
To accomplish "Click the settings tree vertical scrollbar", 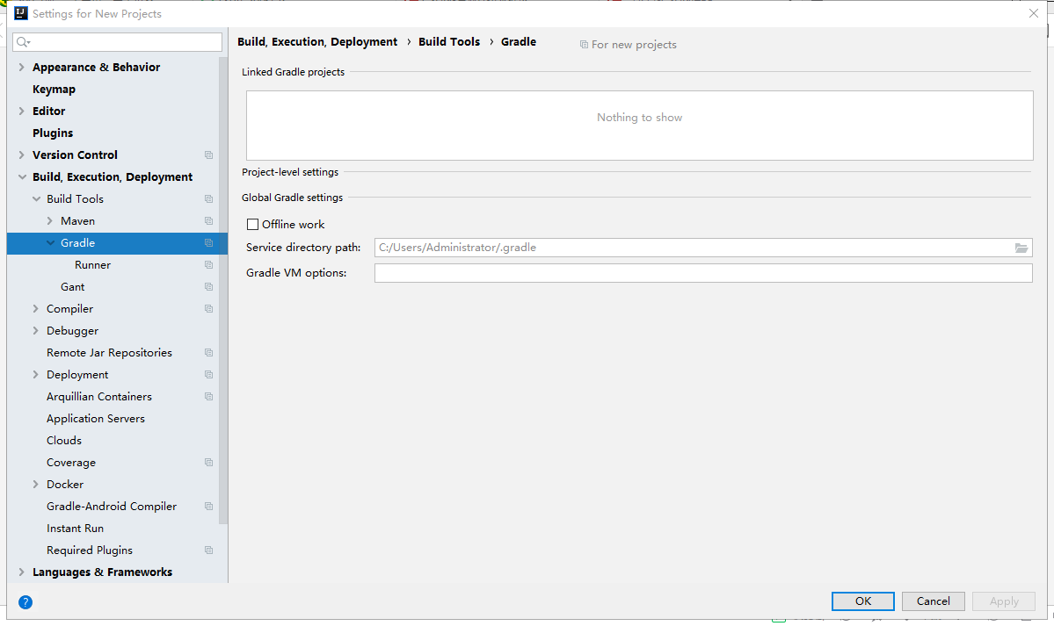I will (223, 290).
